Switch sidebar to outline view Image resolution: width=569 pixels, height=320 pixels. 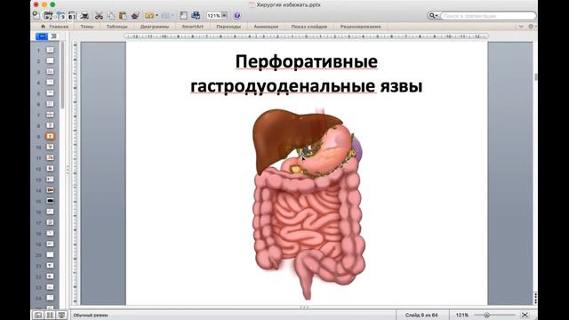tap(53, 36)
